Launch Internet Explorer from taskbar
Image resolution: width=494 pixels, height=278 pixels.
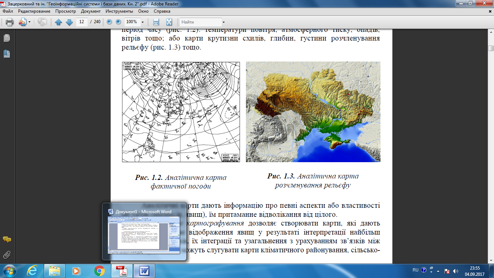click(x=33, y=271)
